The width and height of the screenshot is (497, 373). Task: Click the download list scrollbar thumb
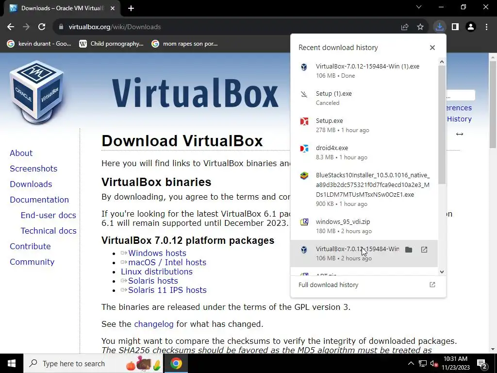tap(442, 125)
